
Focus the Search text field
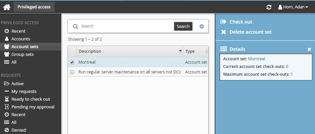click(x=127, y=26)
